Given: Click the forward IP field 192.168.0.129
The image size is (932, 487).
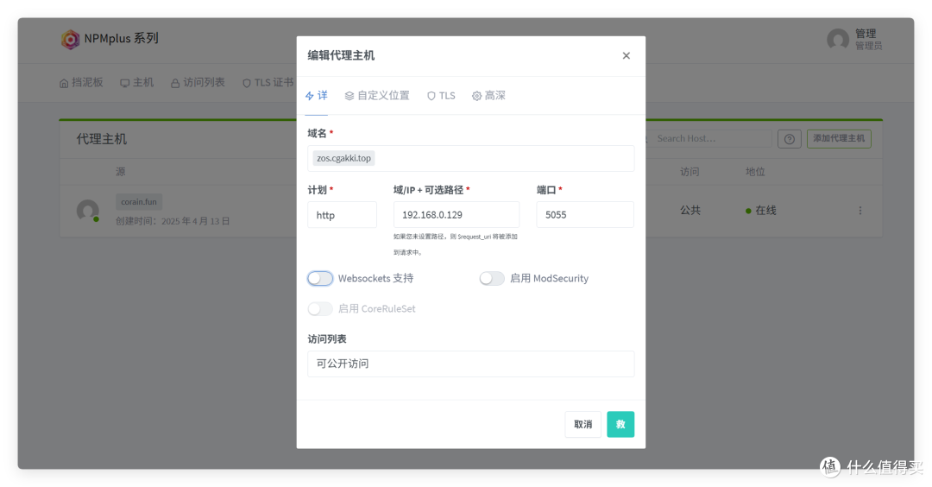Looking at the screenshot, I should [x=456, y=215].
